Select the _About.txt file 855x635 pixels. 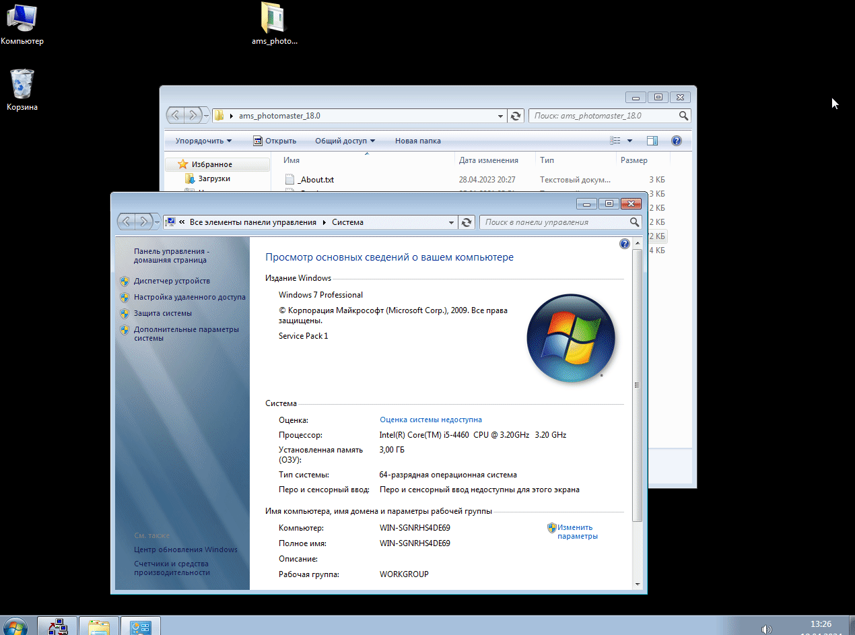pos(316,180)
